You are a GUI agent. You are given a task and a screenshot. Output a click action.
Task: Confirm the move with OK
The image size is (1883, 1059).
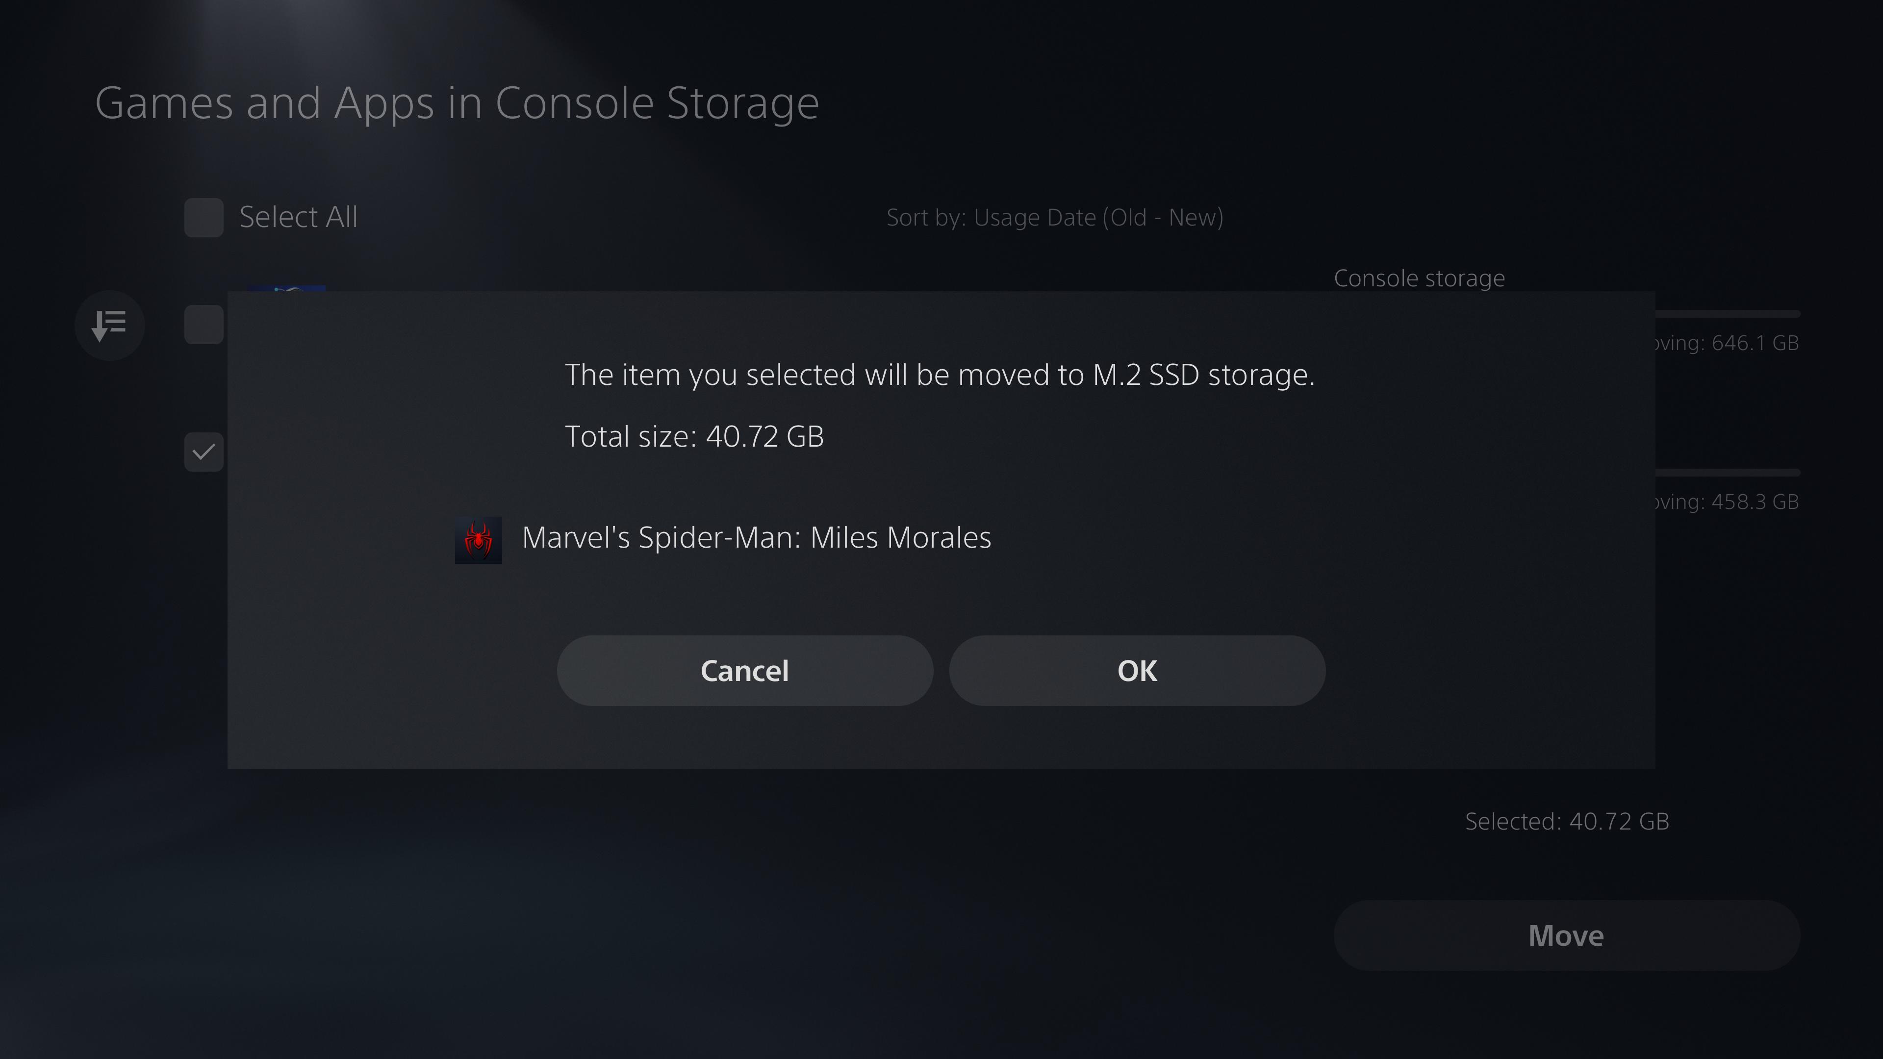1137,670
